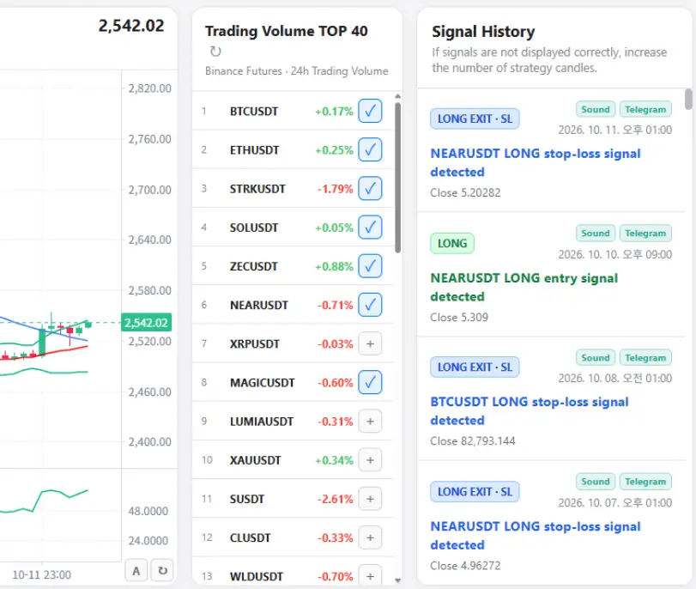Click the chart auto-scale A button

tap(136, 570)
